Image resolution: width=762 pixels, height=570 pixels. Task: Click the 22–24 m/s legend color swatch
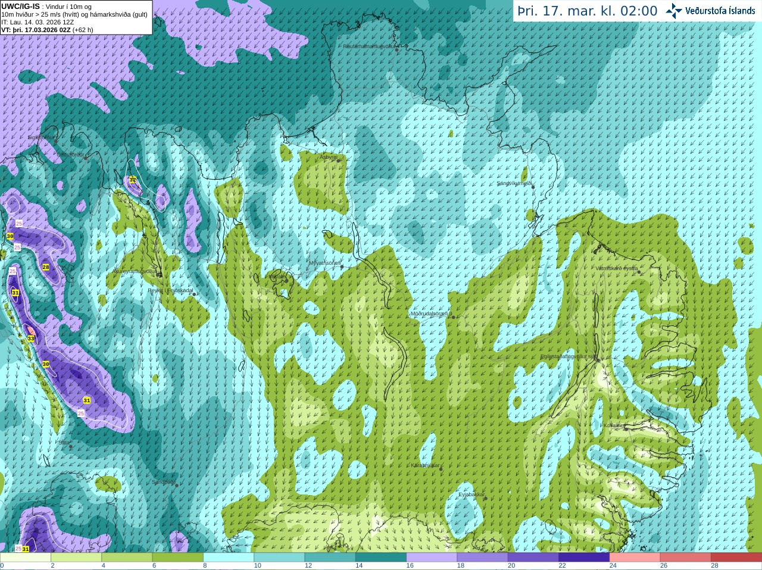[584, 558]
